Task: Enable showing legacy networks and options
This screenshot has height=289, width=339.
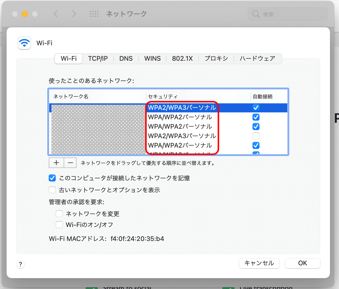Action: click(52, 190)
